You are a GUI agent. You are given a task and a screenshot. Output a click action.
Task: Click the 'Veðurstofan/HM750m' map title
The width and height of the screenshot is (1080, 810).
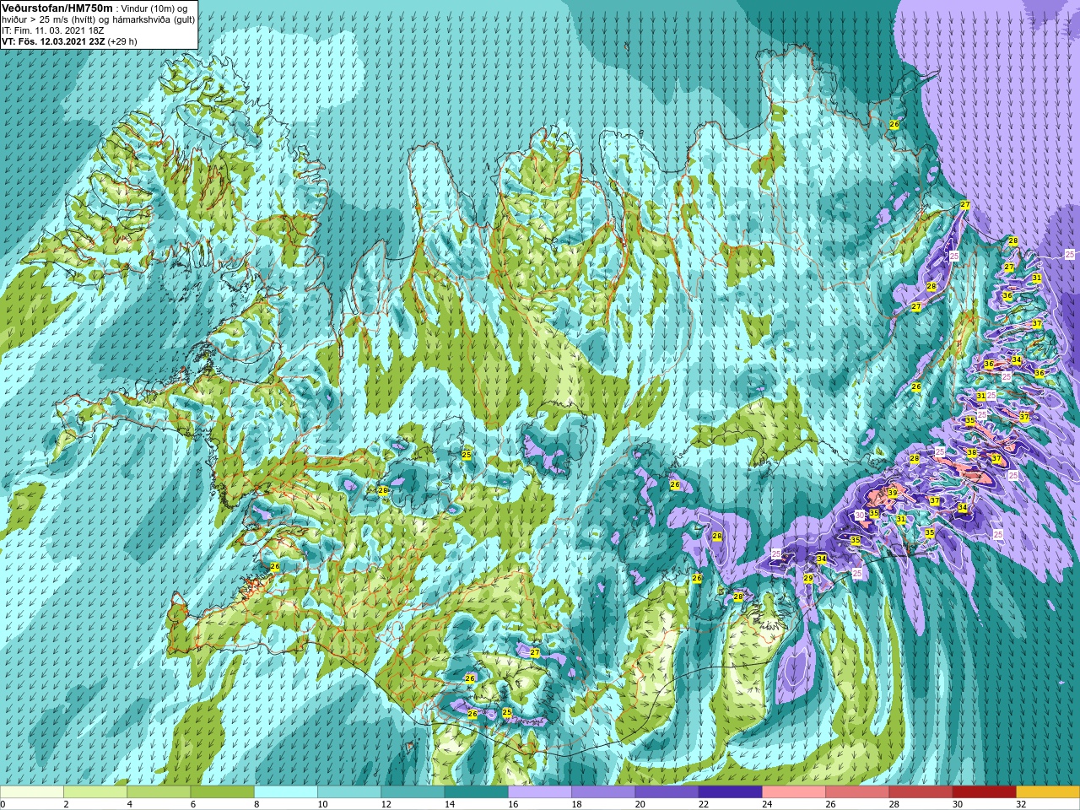[57, 8]
